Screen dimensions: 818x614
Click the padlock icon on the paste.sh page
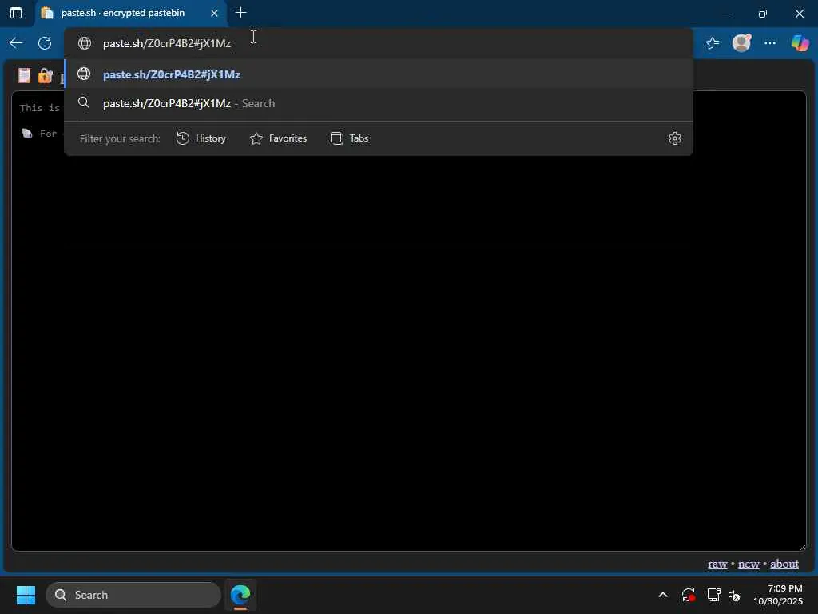[x=46, y=76]
